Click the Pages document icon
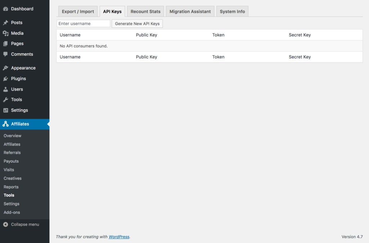Viewport: 369px width, 243px height. (6, 43)
